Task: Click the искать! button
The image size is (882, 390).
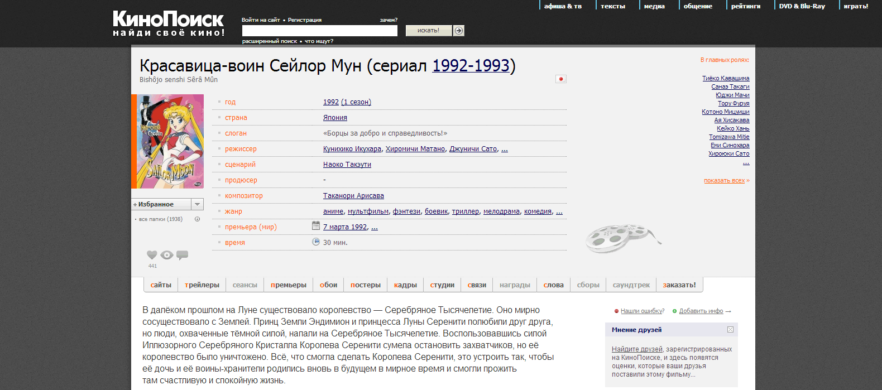Action: point(428,30)
